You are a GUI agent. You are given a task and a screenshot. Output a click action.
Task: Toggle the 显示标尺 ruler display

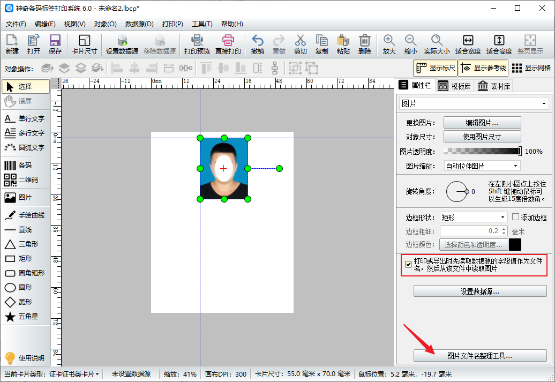coord(435,68)
